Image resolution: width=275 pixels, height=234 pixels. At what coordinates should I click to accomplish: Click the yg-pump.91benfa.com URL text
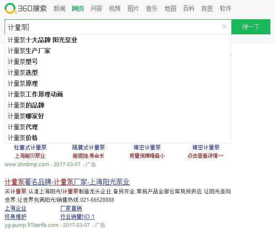click(31, 225)
